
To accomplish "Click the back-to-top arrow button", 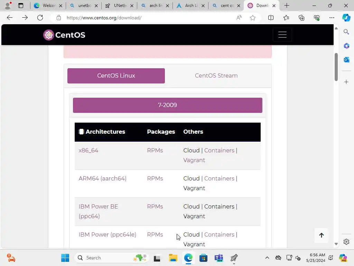I will coord(322,235).
